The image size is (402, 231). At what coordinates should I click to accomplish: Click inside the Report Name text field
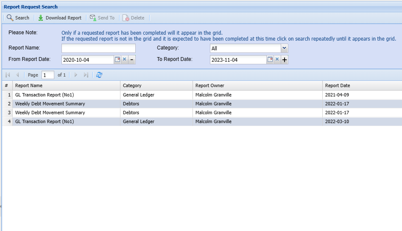(x=98, y=48)
